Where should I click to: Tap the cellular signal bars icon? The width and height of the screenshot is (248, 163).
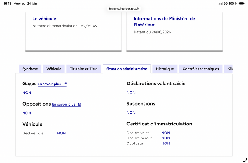(x=220, y=3)
